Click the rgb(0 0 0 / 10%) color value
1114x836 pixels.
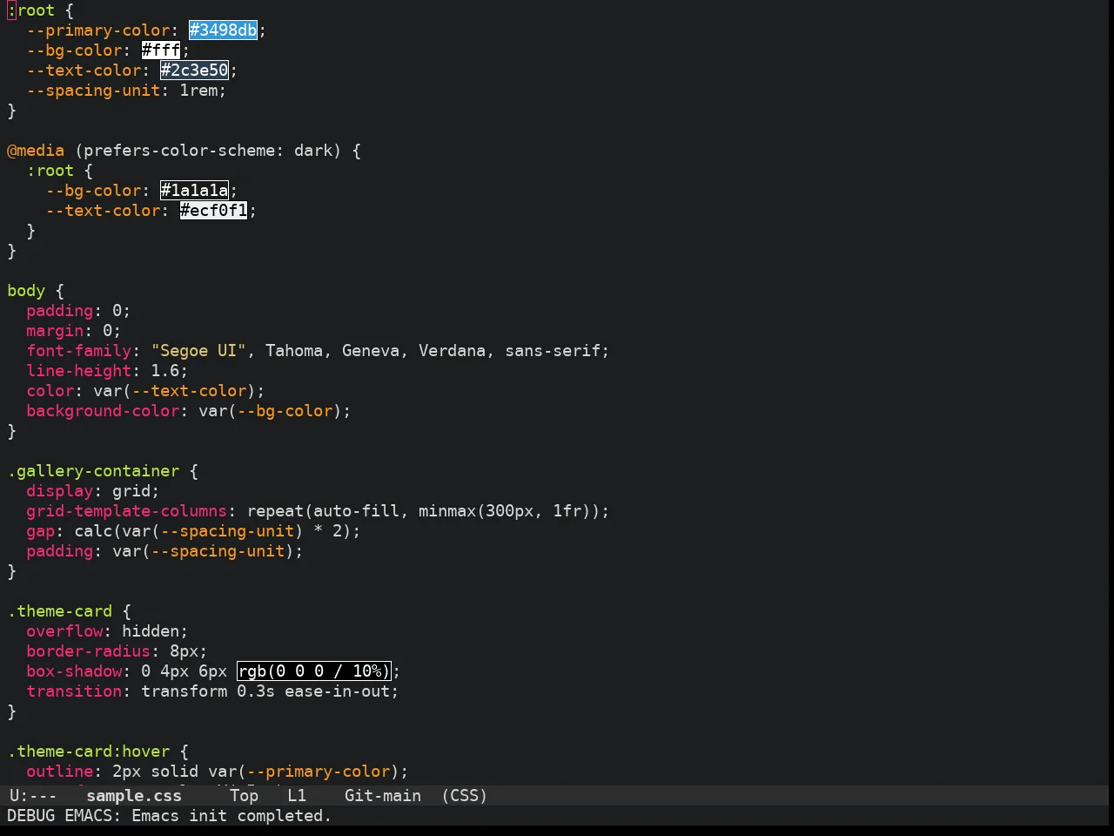coord(314,671)
